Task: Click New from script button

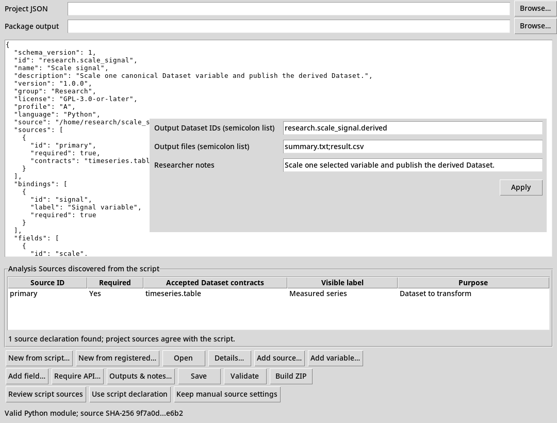Action: (39, 359)
